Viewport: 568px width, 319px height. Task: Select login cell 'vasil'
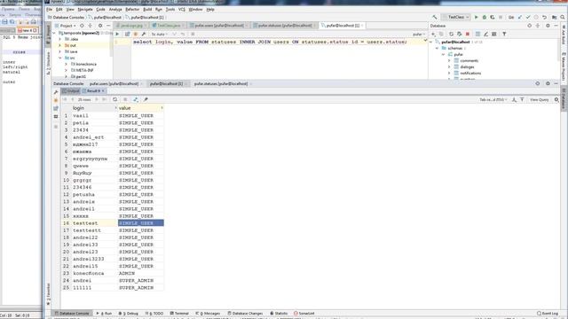(94, 116)
